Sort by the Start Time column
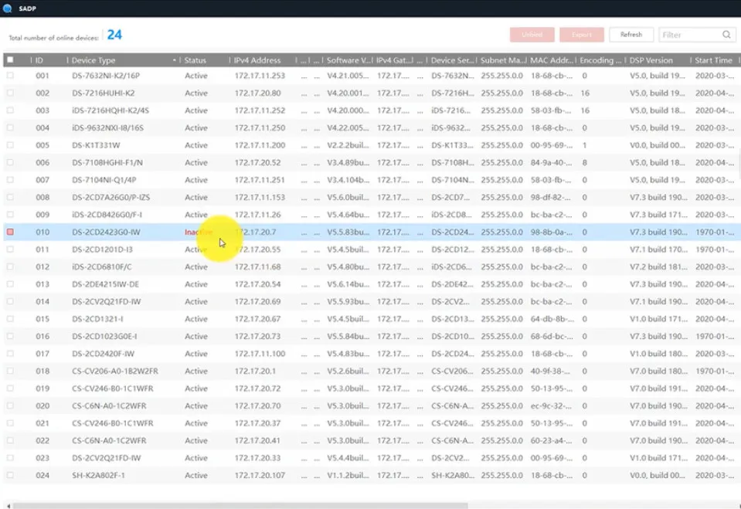741x509 pixels. (x=713, y=60)
